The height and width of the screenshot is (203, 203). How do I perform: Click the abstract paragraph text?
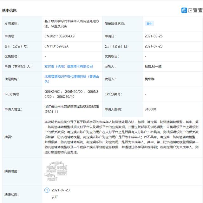click(x=121, y=137)
